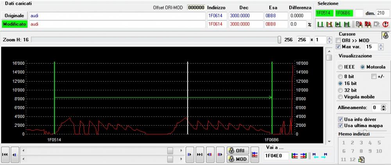Image resolution: width=391 pixels, height=165 pixels.
Task: Toggle the +/- signed checkbox
Action: pos(373,77)
